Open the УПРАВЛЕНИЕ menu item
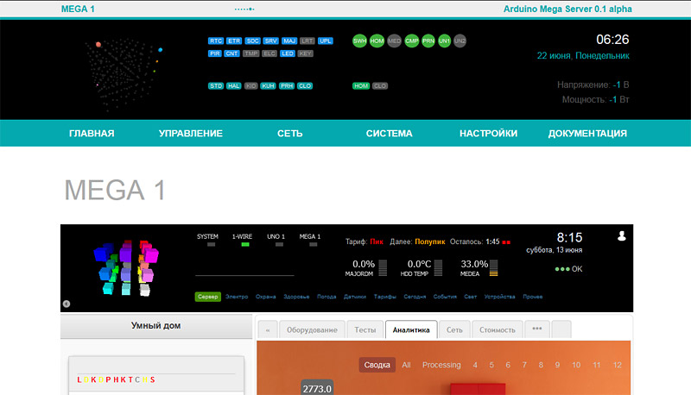The height and width of the screenshot is (395, 691). click(191, 134)
